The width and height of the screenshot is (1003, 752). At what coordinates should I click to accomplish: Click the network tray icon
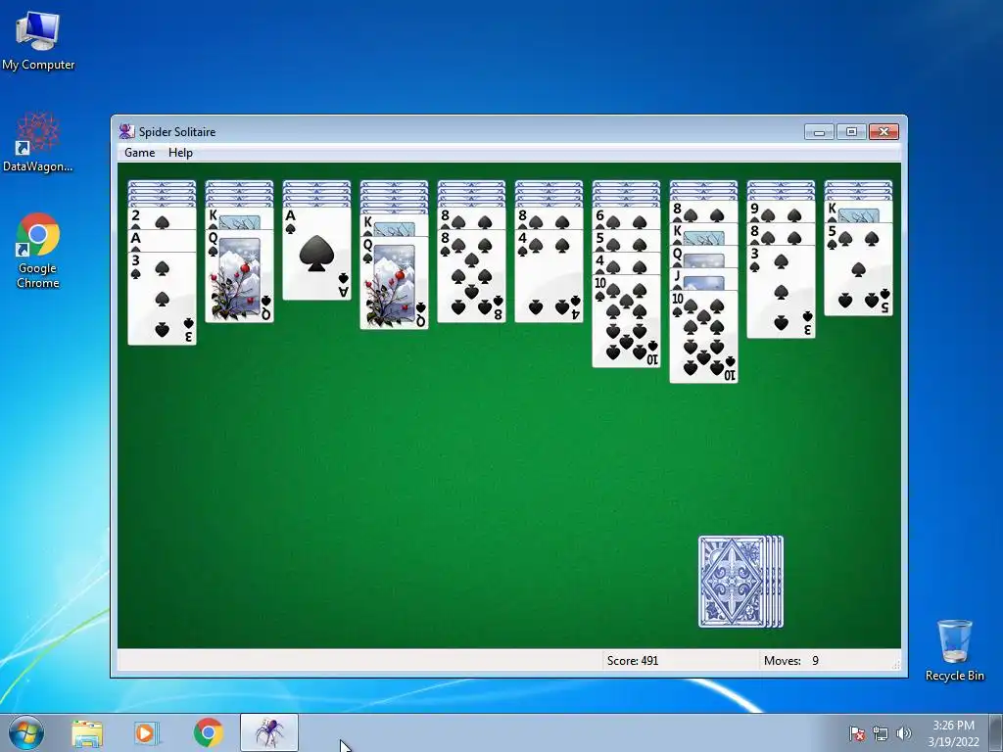pos(881,733)
